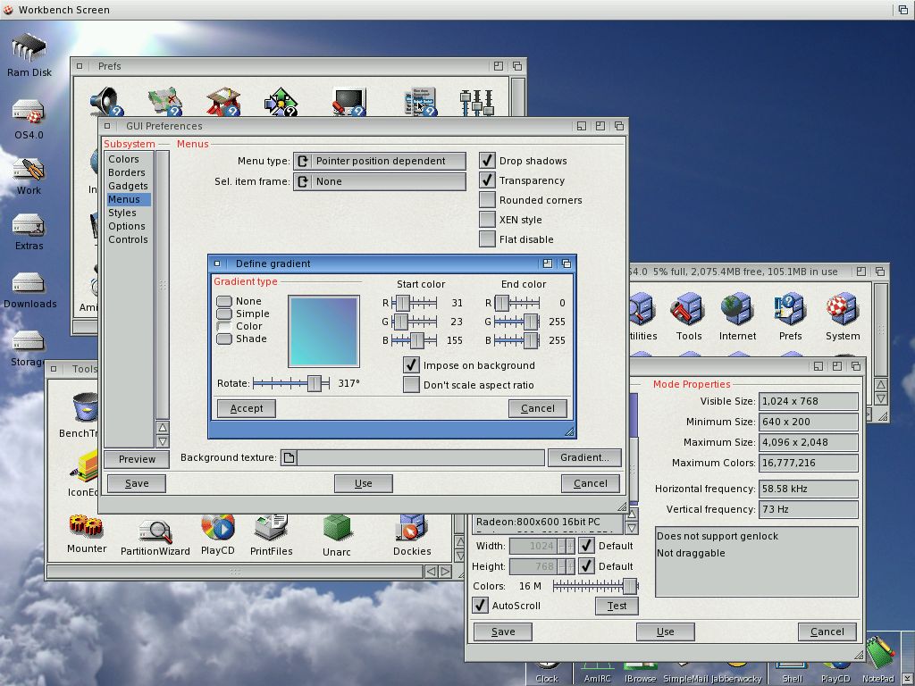915x686 pixels.
Task: Untick Impose on background
Action: tap(411, 365)
